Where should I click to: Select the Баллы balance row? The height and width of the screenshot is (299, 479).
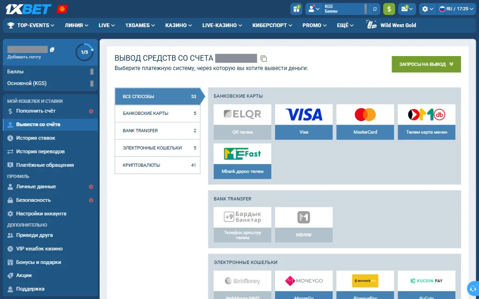[x=51, y=71]
